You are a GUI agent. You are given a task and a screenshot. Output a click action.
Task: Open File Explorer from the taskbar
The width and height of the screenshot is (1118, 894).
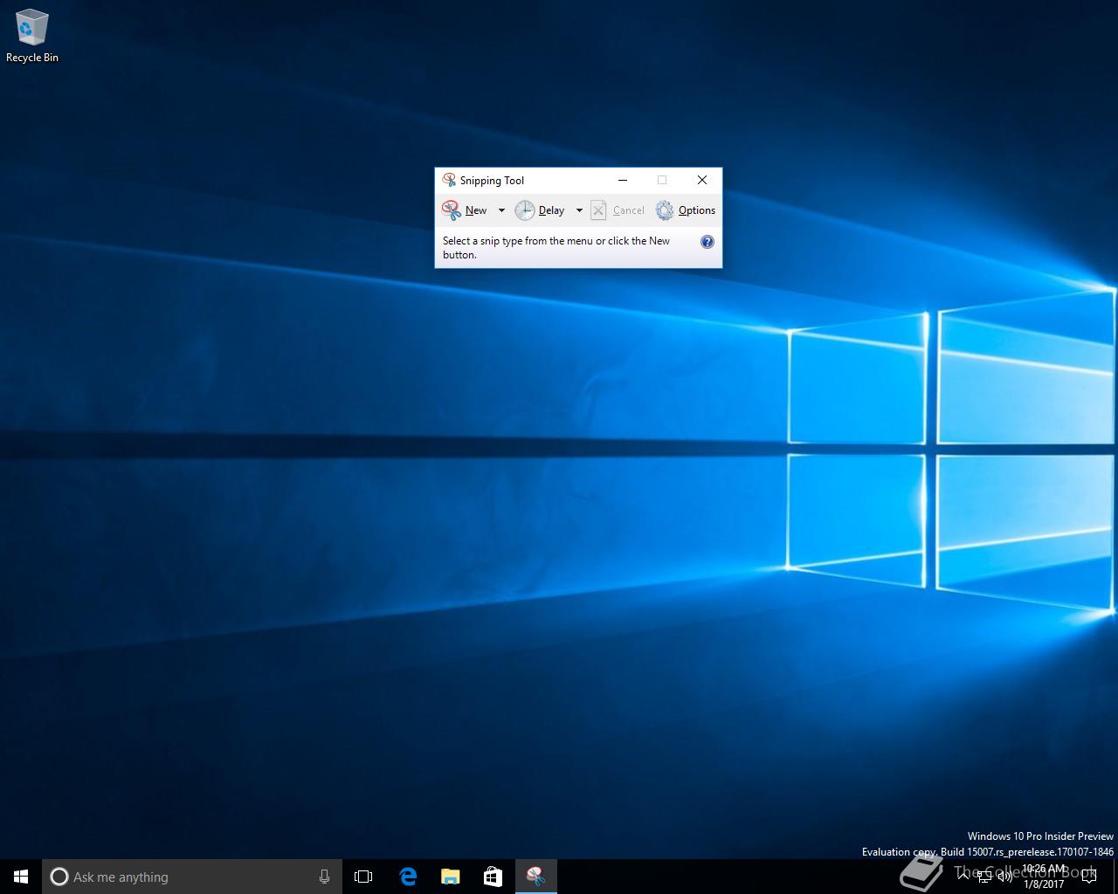(x=450, y=877)
